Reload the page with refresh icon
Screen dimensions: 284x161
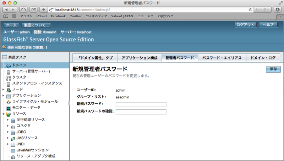[x=250, y=10]
